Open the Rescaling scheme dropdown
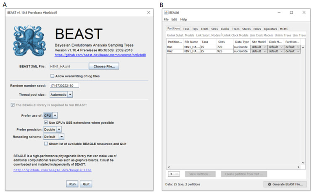Viewport: 312px width, 193px height. tap(61, 137)
